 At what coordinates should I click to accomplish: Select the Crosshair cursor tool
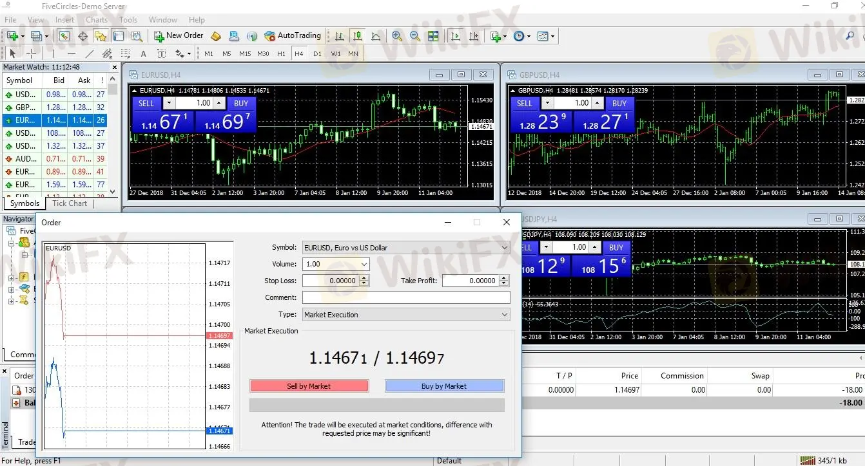(31, 54)
